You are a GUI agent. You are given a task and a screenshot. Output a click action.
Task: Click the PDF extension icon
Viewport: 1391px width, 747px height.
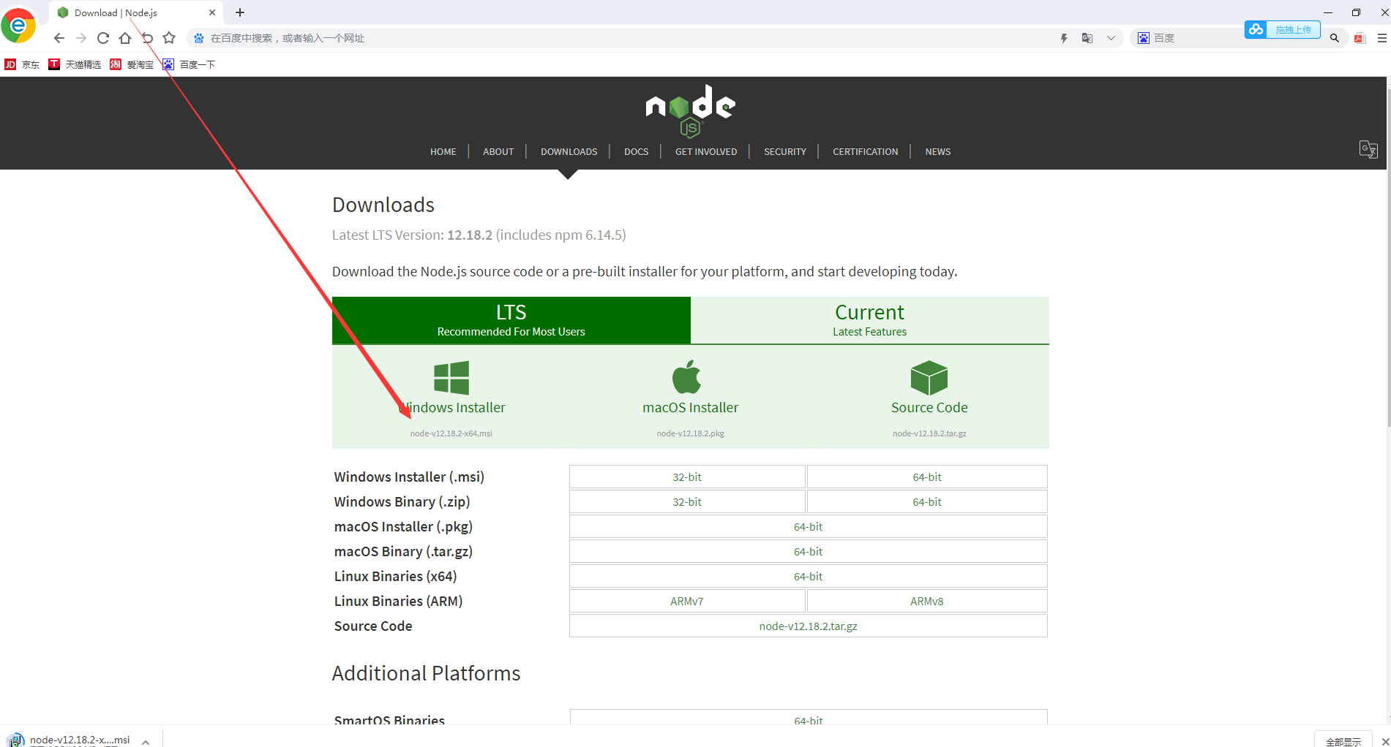click(x=1360, y=38)
